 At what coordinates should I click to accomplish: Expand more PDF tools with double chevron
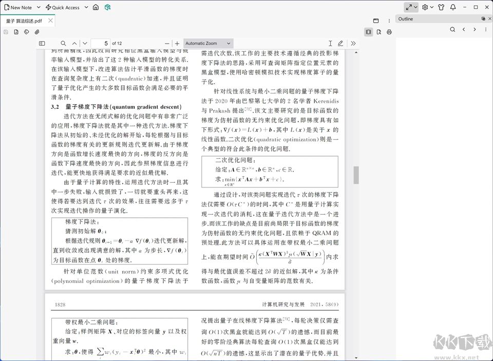pyautogui.click(x=353, y=44)
